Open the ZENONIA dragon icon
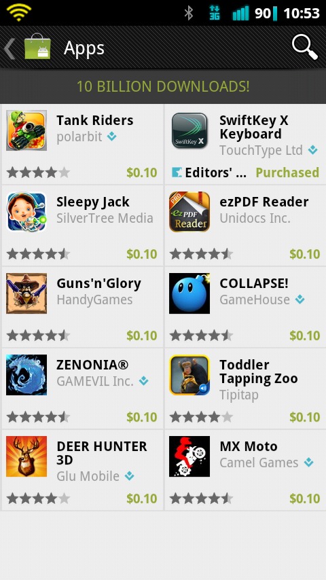Screen dimensions: 326x580 [x=26, y=375]
